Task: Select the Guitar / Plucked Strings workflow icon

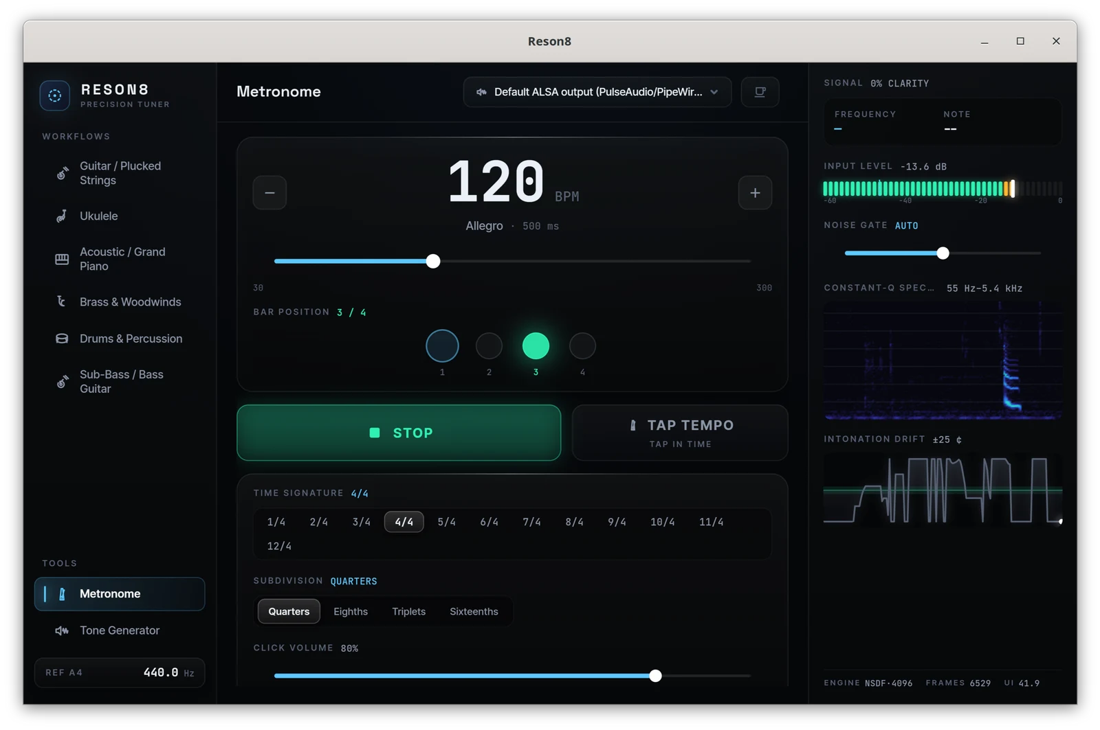Action: [62, 173]
